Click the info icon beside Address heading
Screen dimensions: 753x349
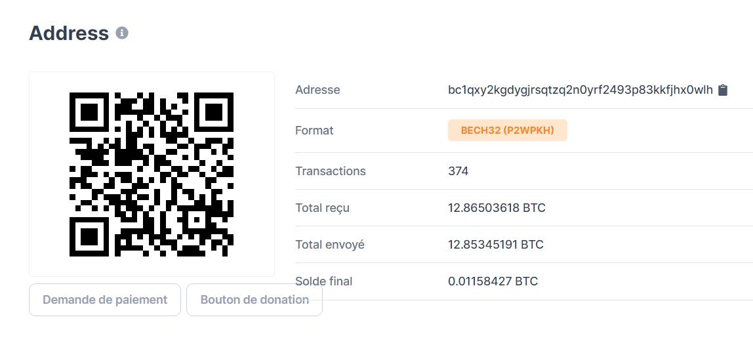(122, 33)
